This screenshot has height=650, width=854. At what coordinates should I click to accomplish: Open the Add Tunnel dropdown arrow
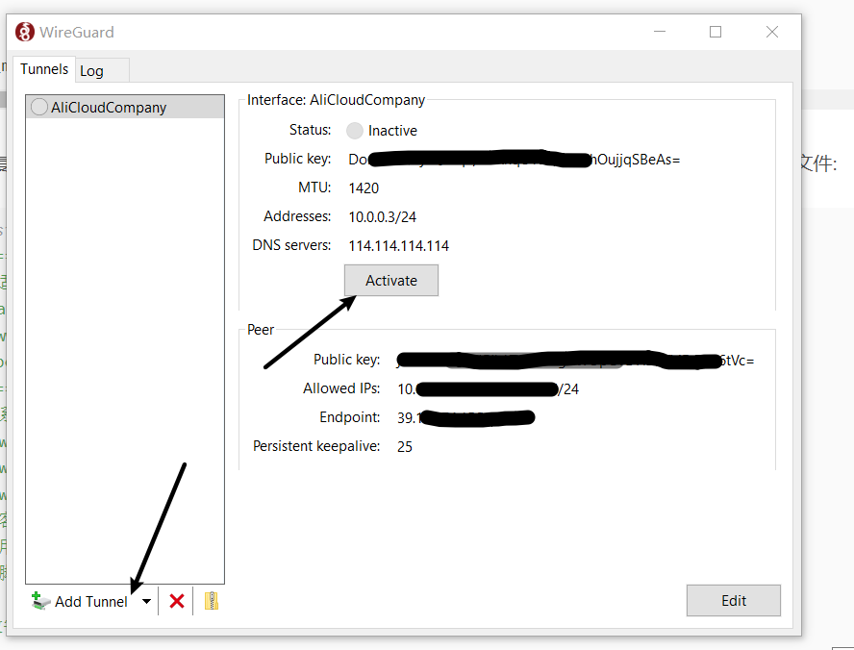tap(146, 602)
